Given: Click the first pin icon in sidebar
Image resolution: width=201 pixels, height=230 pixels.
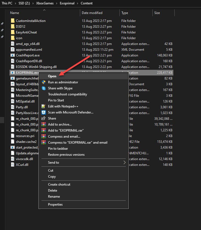Looking at the screenshot, I should pos(2,24).
